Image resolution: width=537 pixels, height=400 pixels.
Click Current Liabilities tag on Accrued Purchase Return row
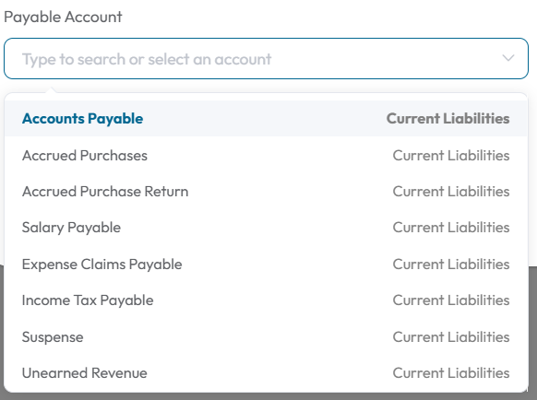click(x=451, y=192)
